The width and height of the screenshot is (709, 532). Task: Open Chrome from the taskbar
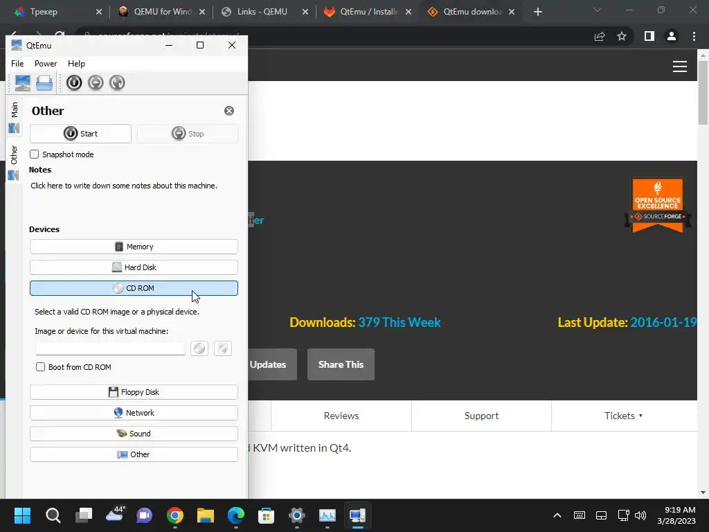175,515
